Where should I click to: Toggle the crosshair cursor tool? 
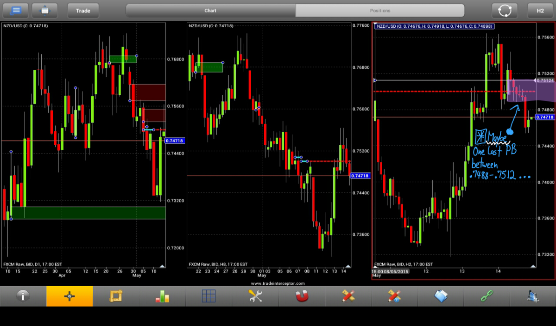pyautogui.click(x=69, y=296)
